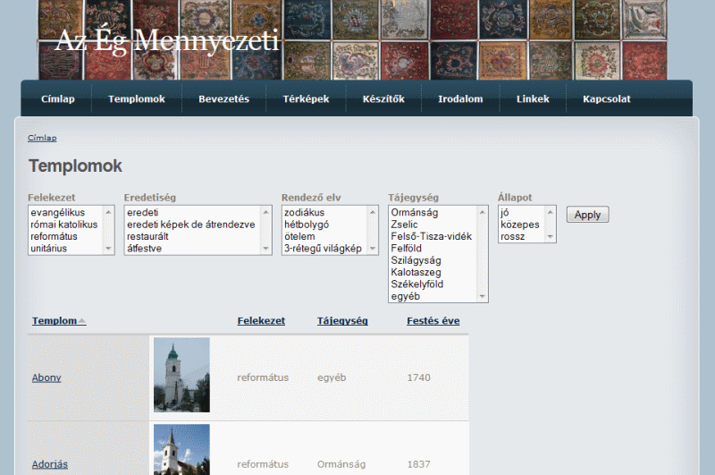Click Rendező elv list scroll-up arrow

[x=373, y=212]
